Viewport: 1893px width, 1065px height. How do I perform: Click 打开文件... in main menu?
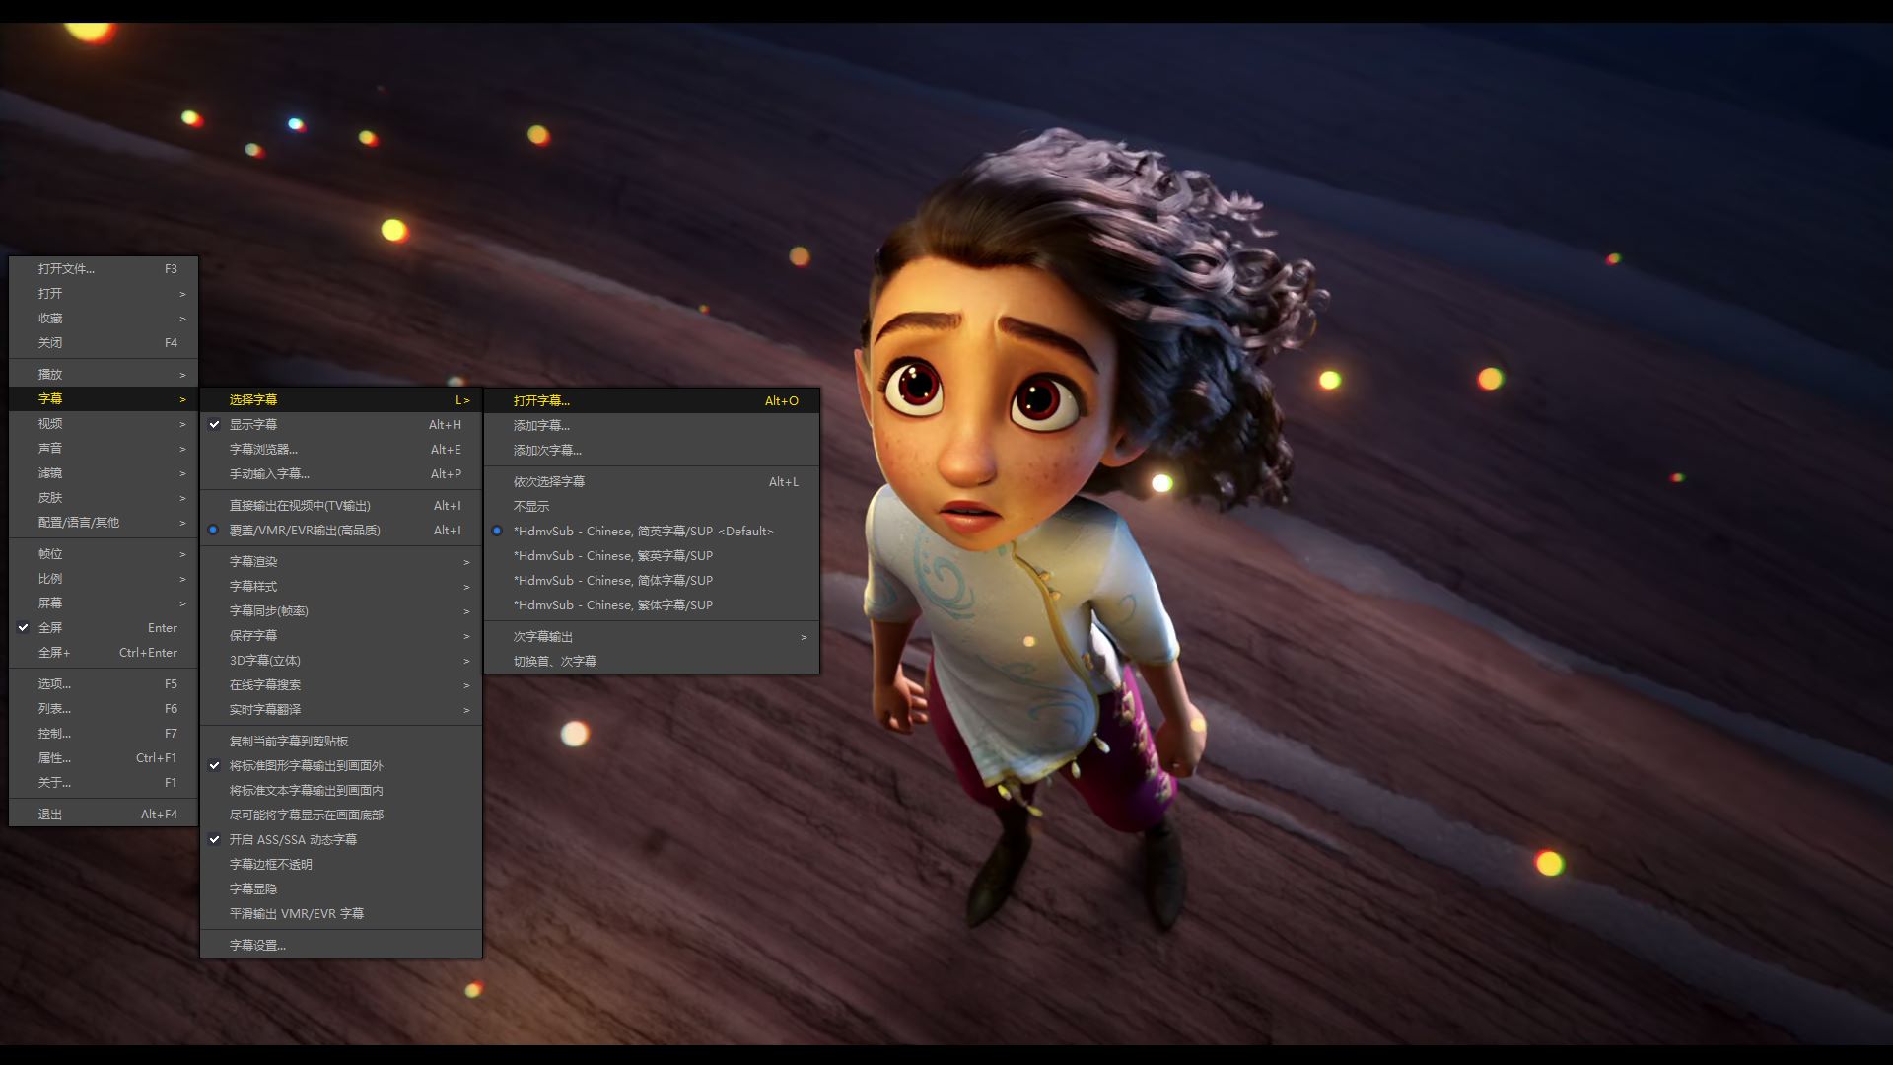[x=66, y=268]
